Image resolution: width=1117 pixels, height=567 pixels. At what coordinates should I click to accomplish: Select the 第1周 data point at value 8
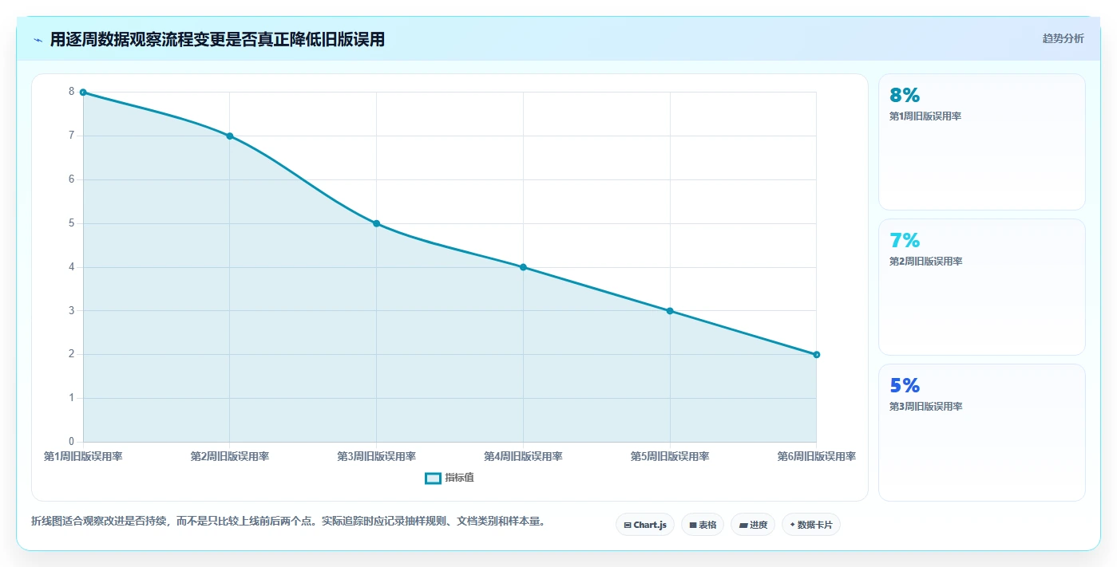83,93
